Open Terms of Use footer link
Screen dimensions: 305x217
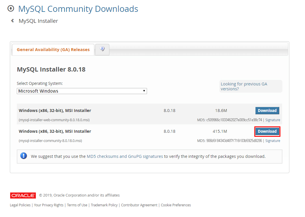77,205
